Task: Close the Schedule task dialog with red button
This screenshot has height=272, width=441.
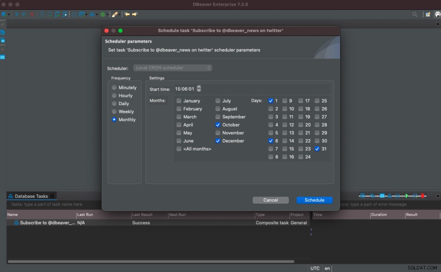Action: point(107,31)
